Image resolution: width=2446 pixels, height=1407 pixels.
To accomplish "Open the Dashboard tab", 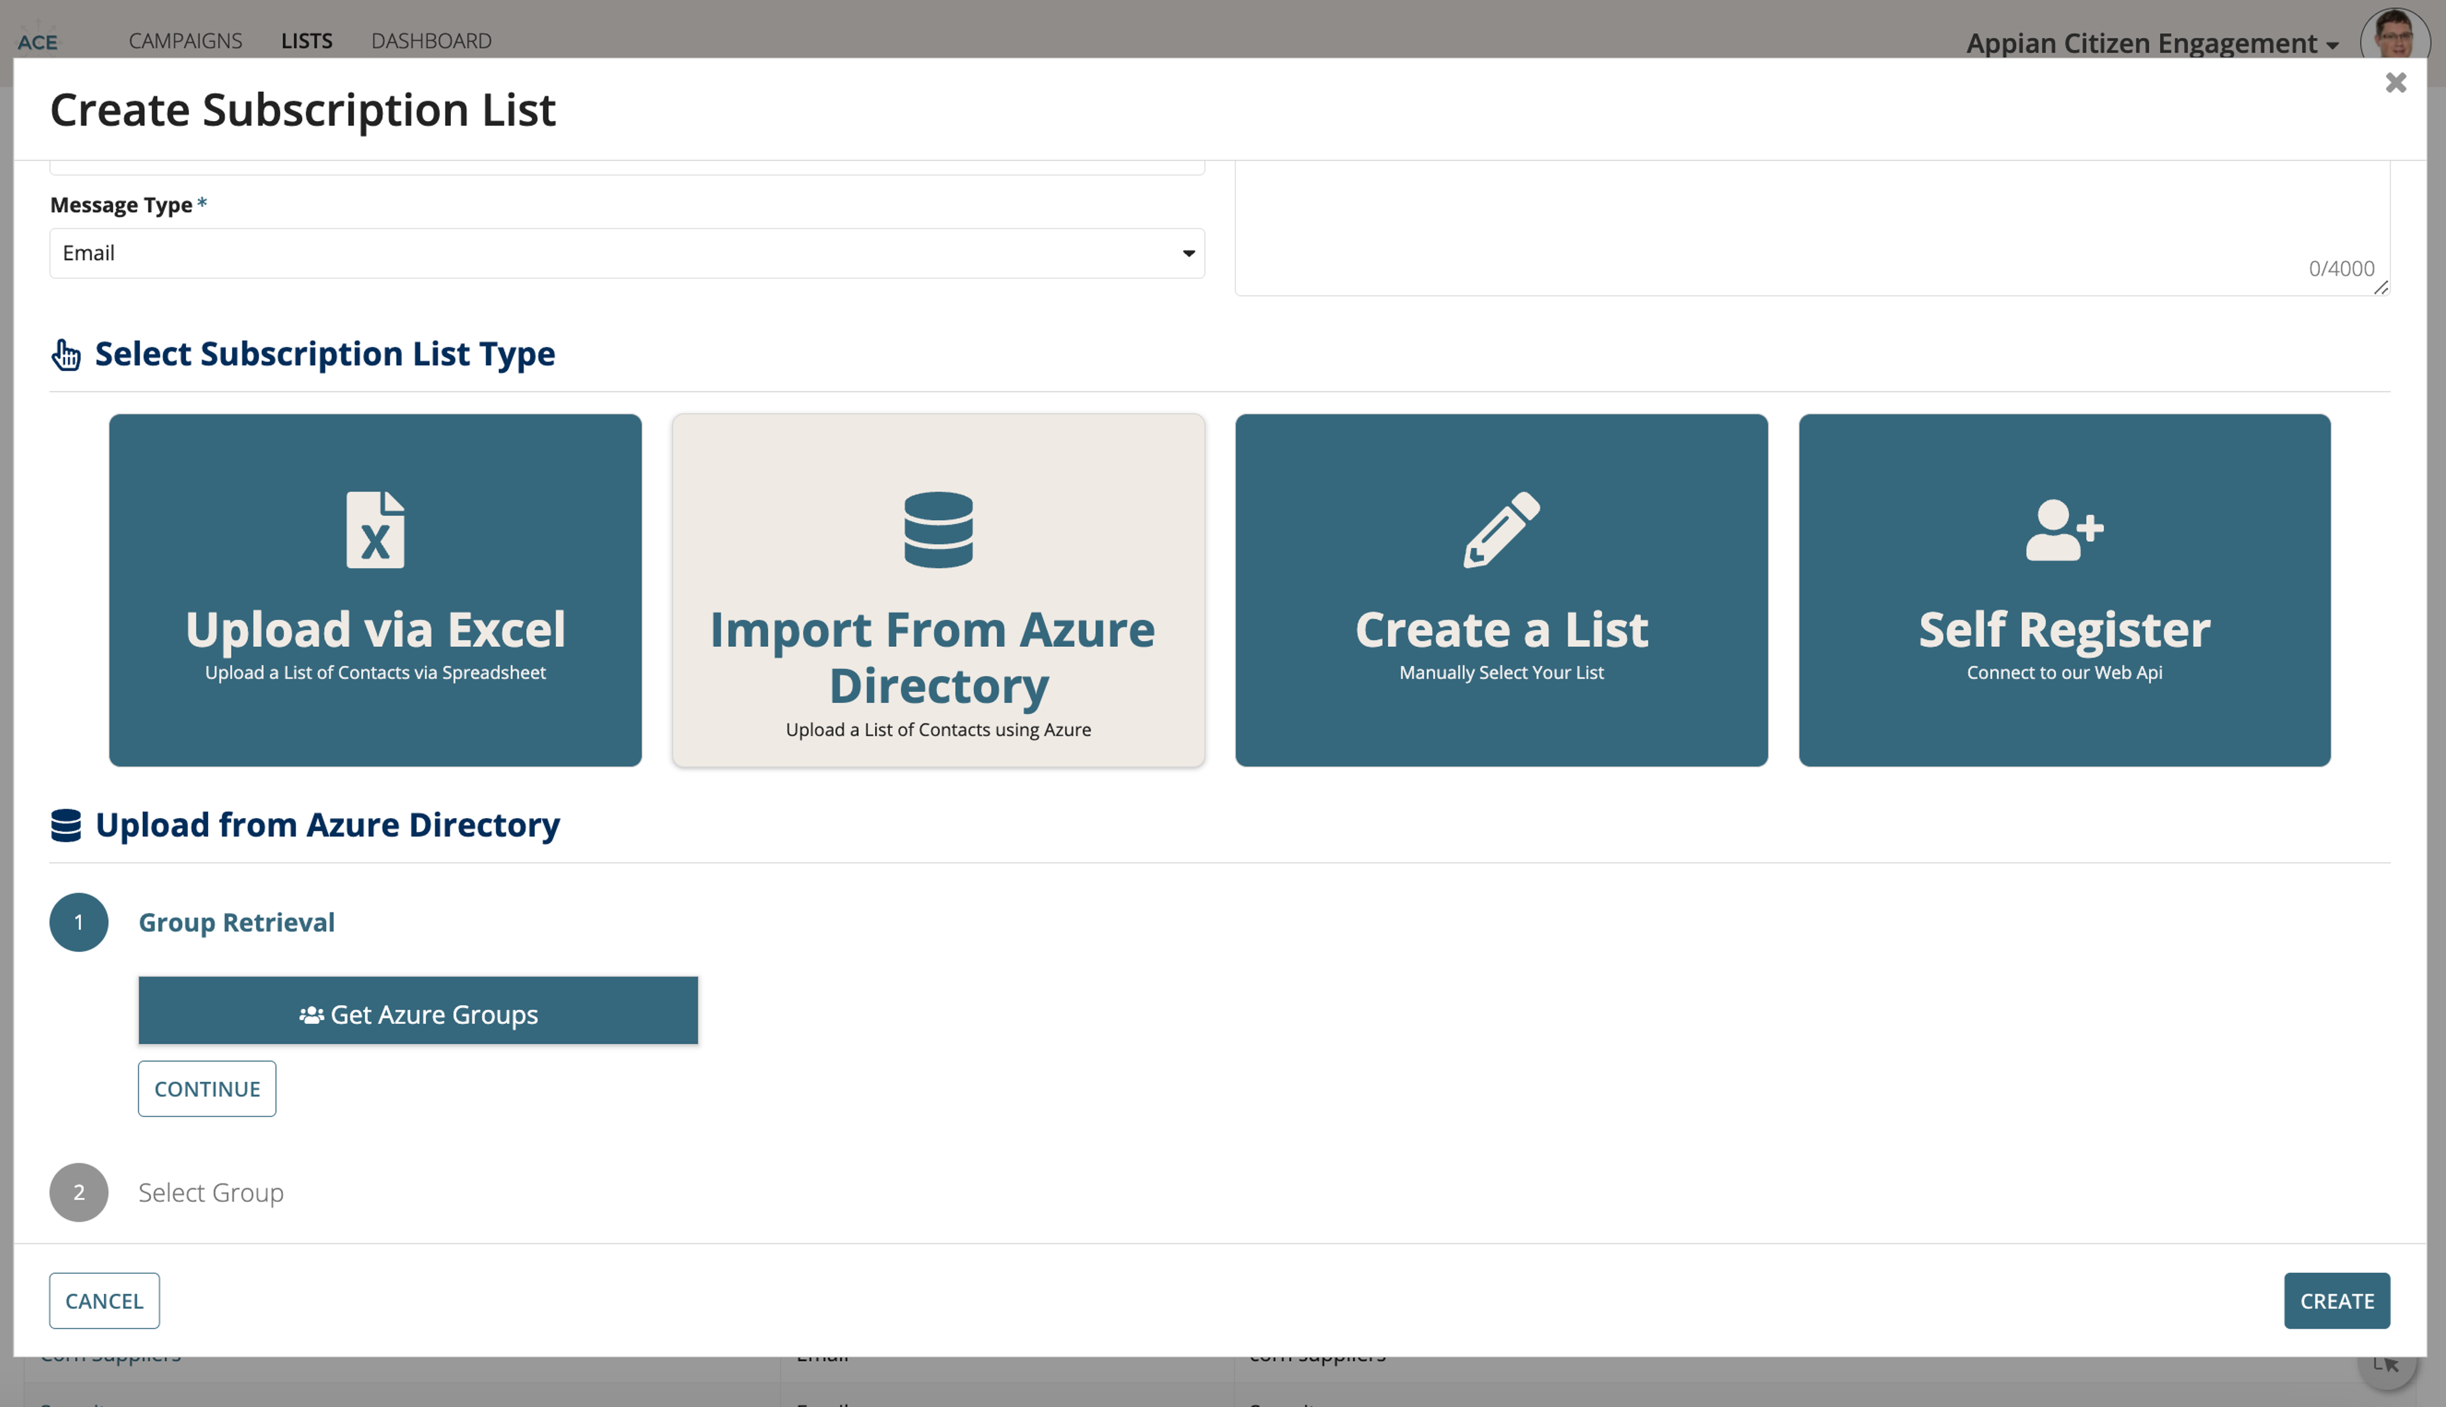I will pyautogui.click(x=431, y=41).
